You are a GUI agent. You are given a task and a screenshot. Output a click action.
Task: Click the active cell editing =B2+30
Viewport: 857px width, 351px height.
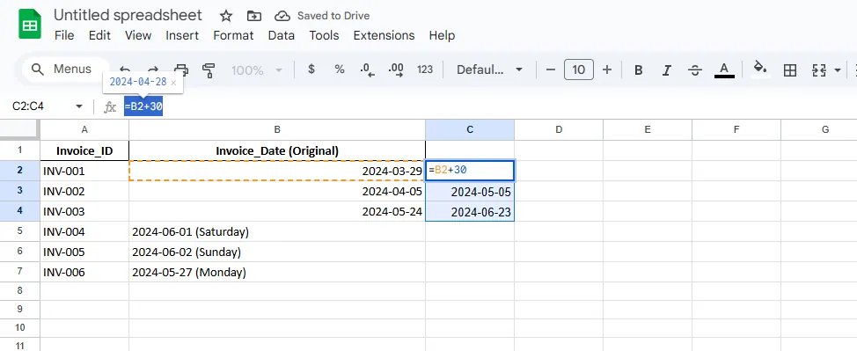(x=470, y=171)
